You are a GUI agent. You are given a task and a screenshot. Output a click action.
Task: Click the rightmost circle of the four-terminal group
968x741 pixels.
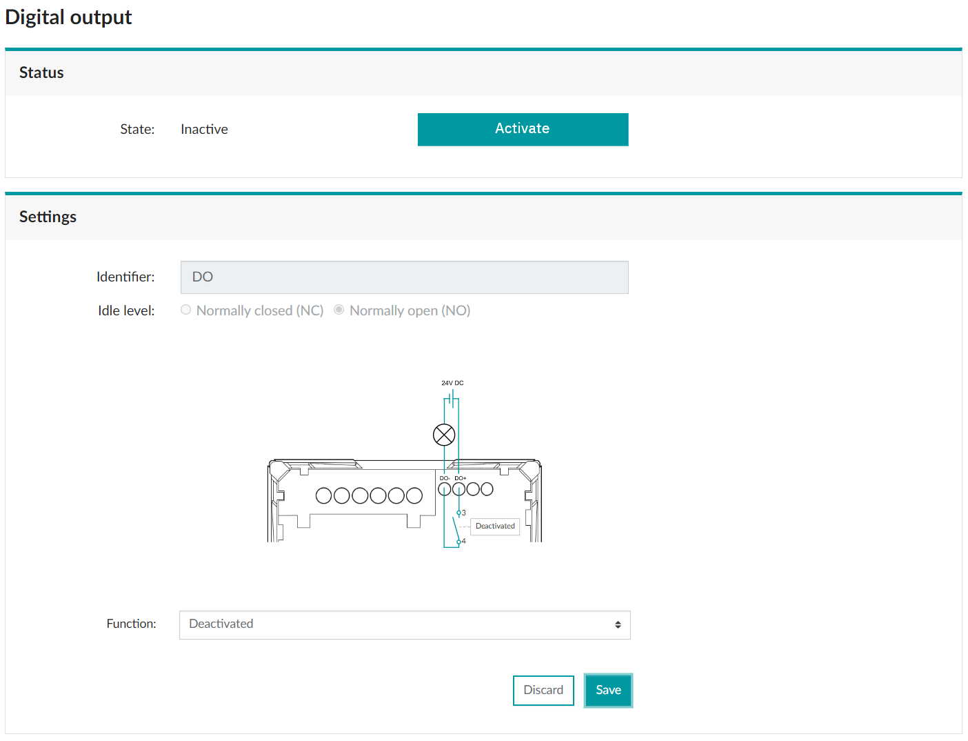coord(487,489)
